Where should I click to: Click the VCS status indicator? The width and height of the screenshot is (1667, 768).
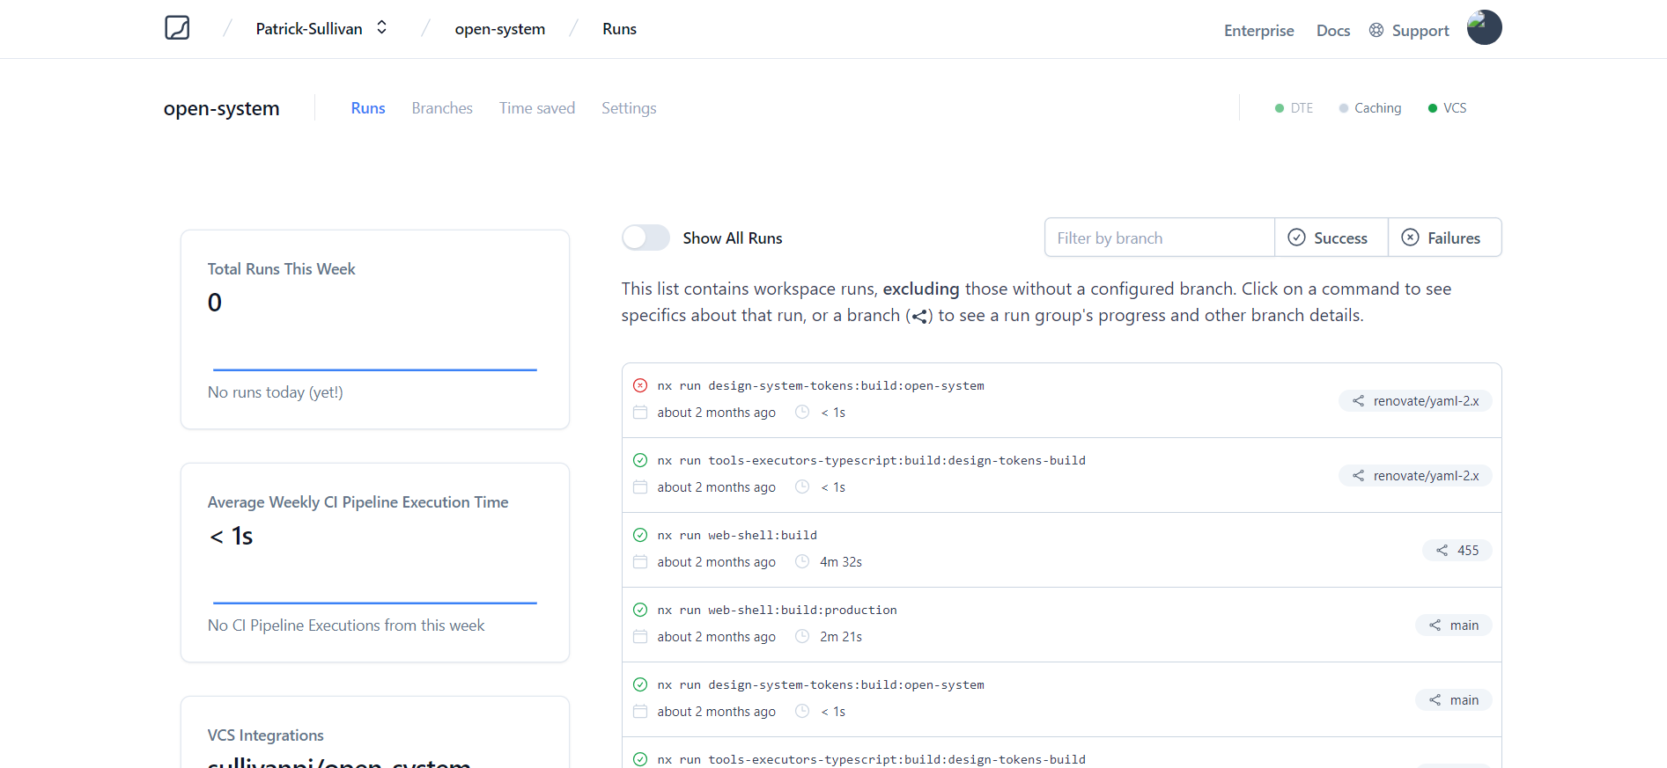coord(1447,108)
